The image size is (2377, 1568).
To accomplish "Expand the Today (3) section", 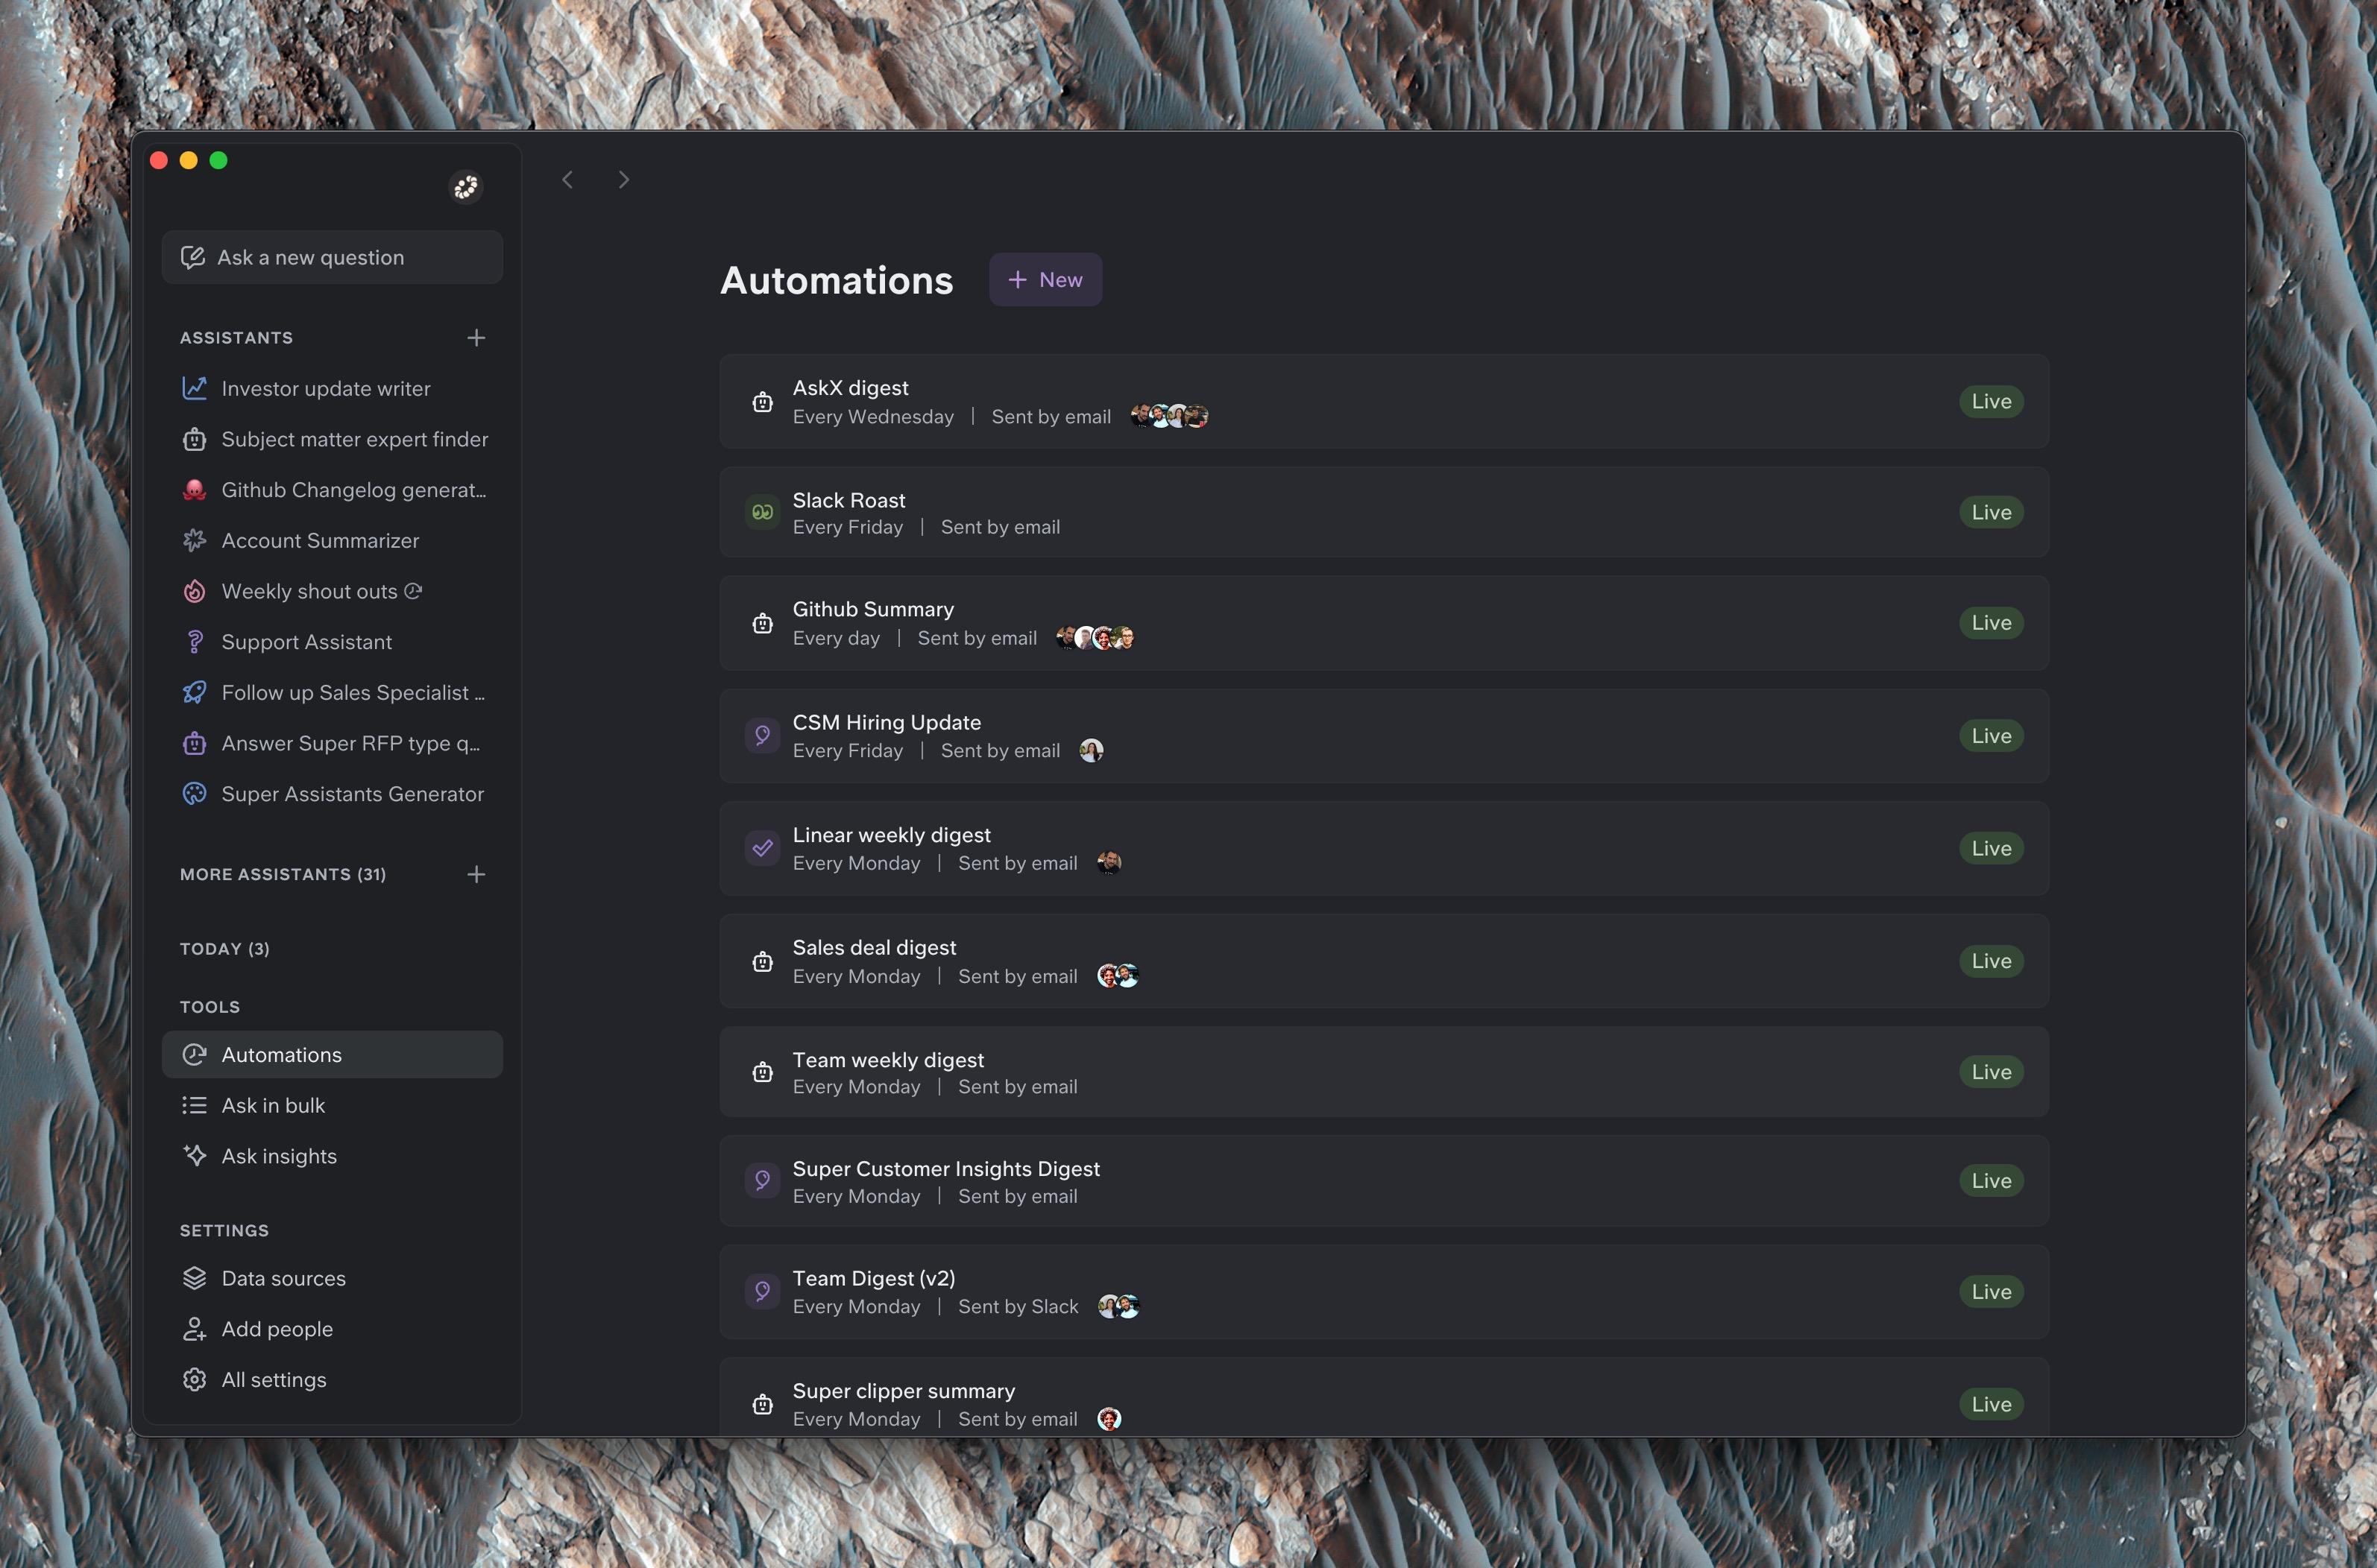I will [x=225, y=948].
